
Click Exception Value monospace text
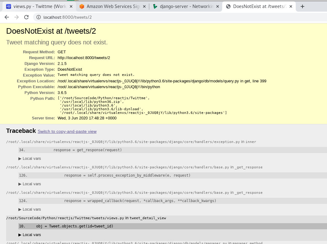click(96, 75)
